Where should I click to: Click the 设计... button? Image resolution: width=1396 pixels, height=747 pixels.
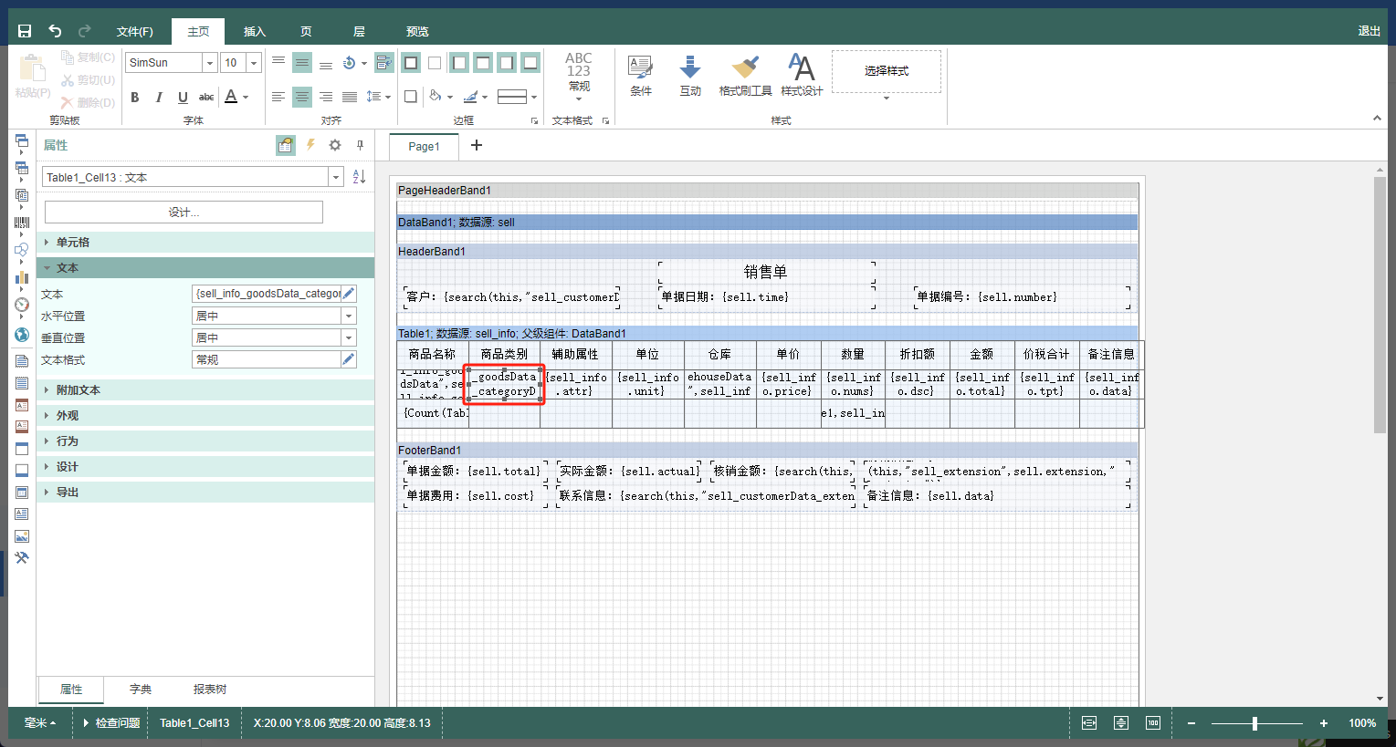click(x=184, y=212)
